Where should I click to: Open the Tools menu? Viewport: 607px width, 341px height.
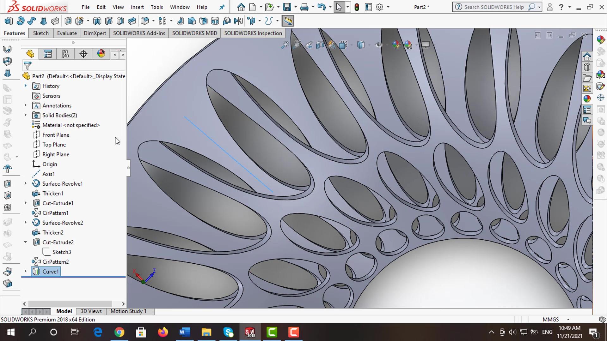point(157,7)
